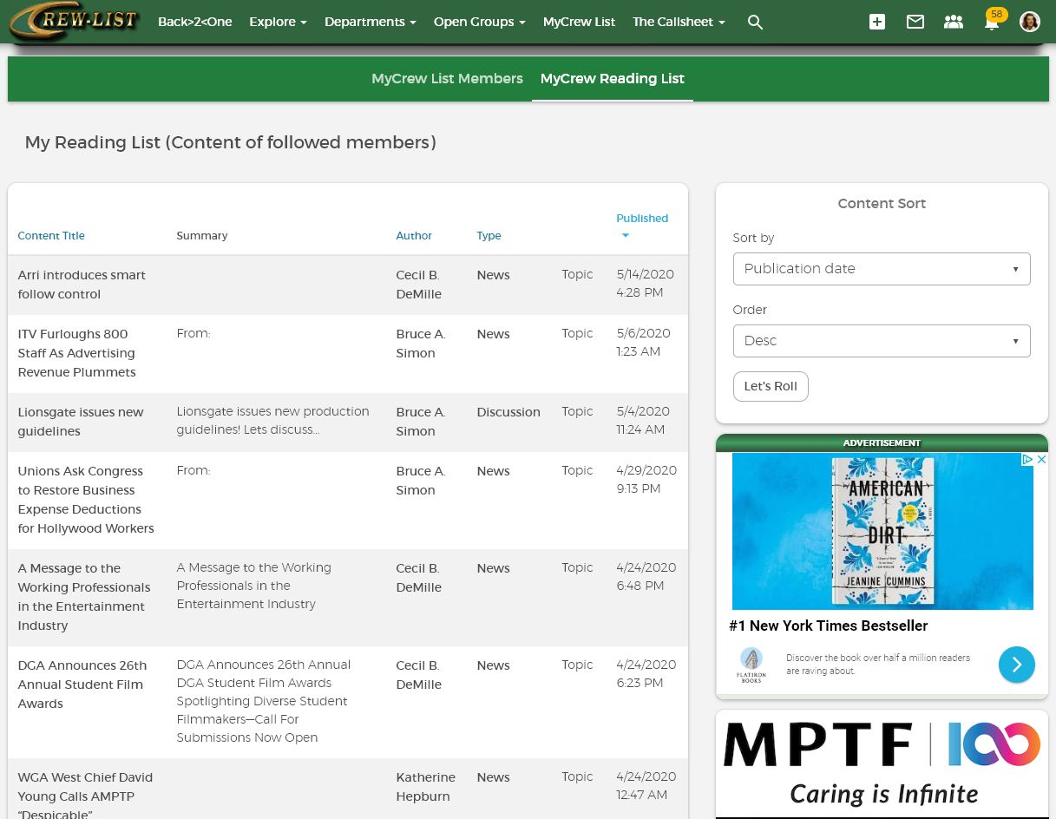Click the blue arrow on the ad
Screen dimensions: 1056x819
1016,665
